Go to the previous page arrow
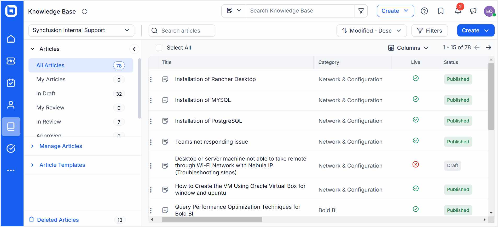The width and height of the screenshot is (498, 227). (477, 47)
